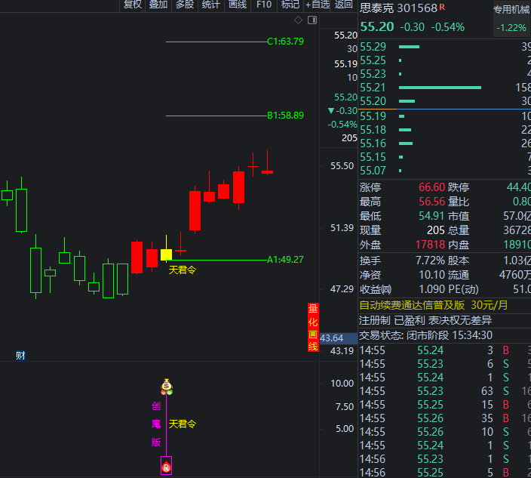Open the 标记 mark menu

pos(290,5)
